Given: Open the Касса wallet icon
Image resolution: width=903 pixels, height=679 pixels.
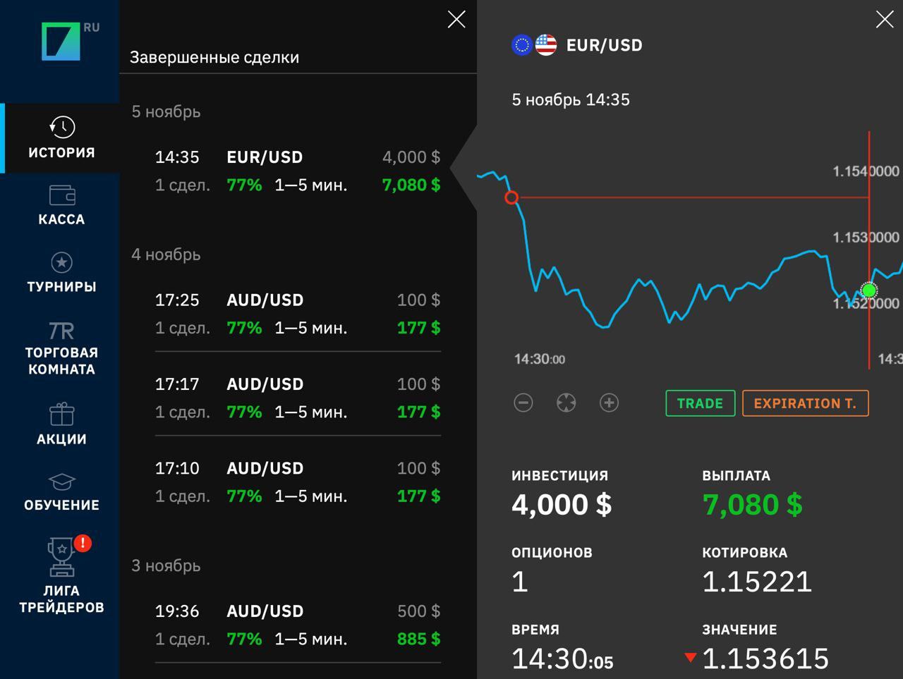Looking at the screenshot, I should click(62, 195).
